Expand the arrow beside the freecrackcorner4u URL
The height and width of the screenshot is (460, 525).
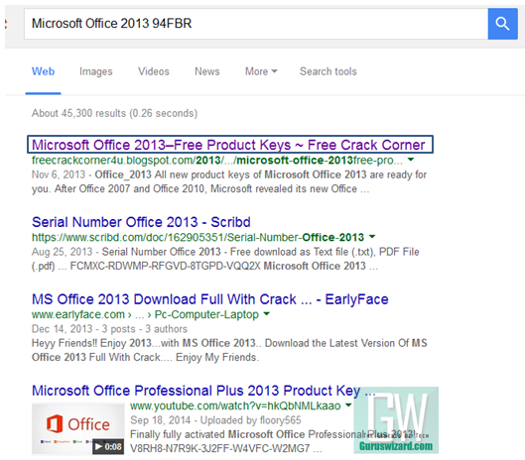(x=411, y=160)
